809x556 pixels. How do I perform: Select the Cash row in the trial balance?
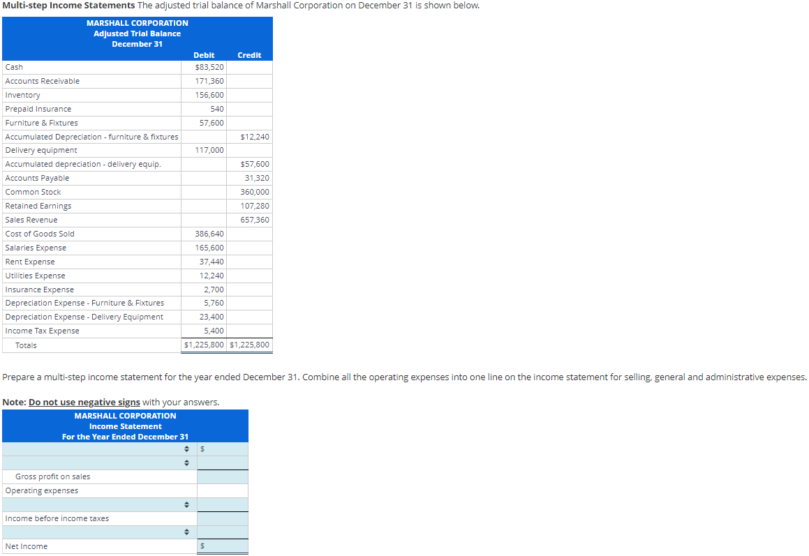pos(91,67)
